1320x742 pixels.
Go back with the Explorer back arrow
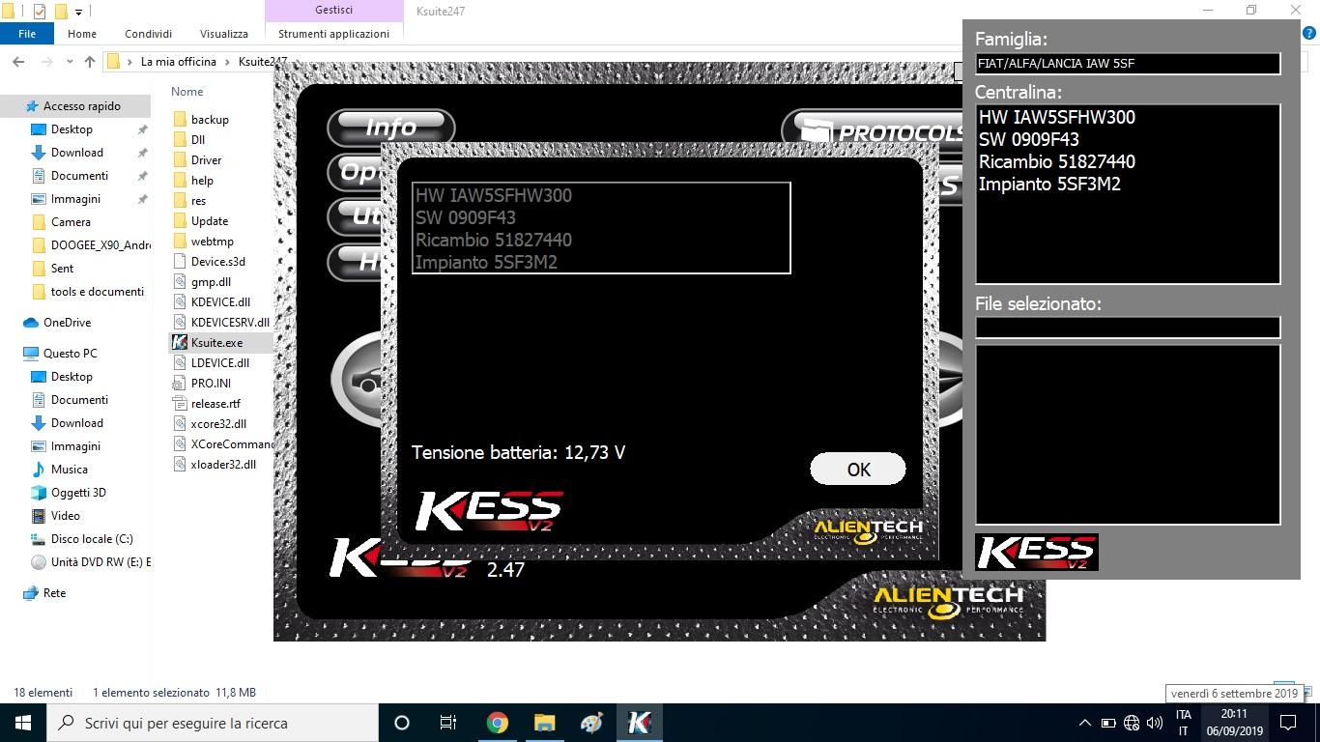pos(18,62)
